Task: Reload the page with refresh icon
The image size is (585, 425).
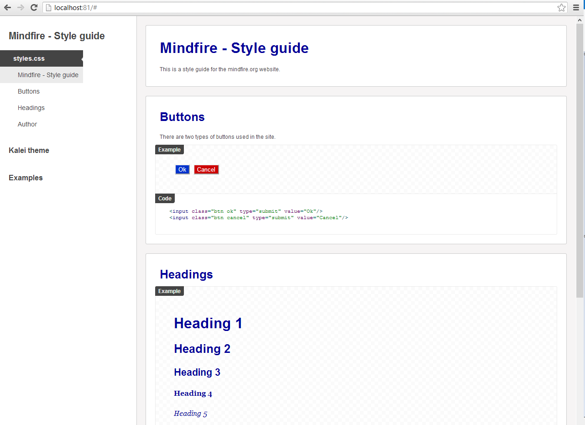Action: pos(34,8)
